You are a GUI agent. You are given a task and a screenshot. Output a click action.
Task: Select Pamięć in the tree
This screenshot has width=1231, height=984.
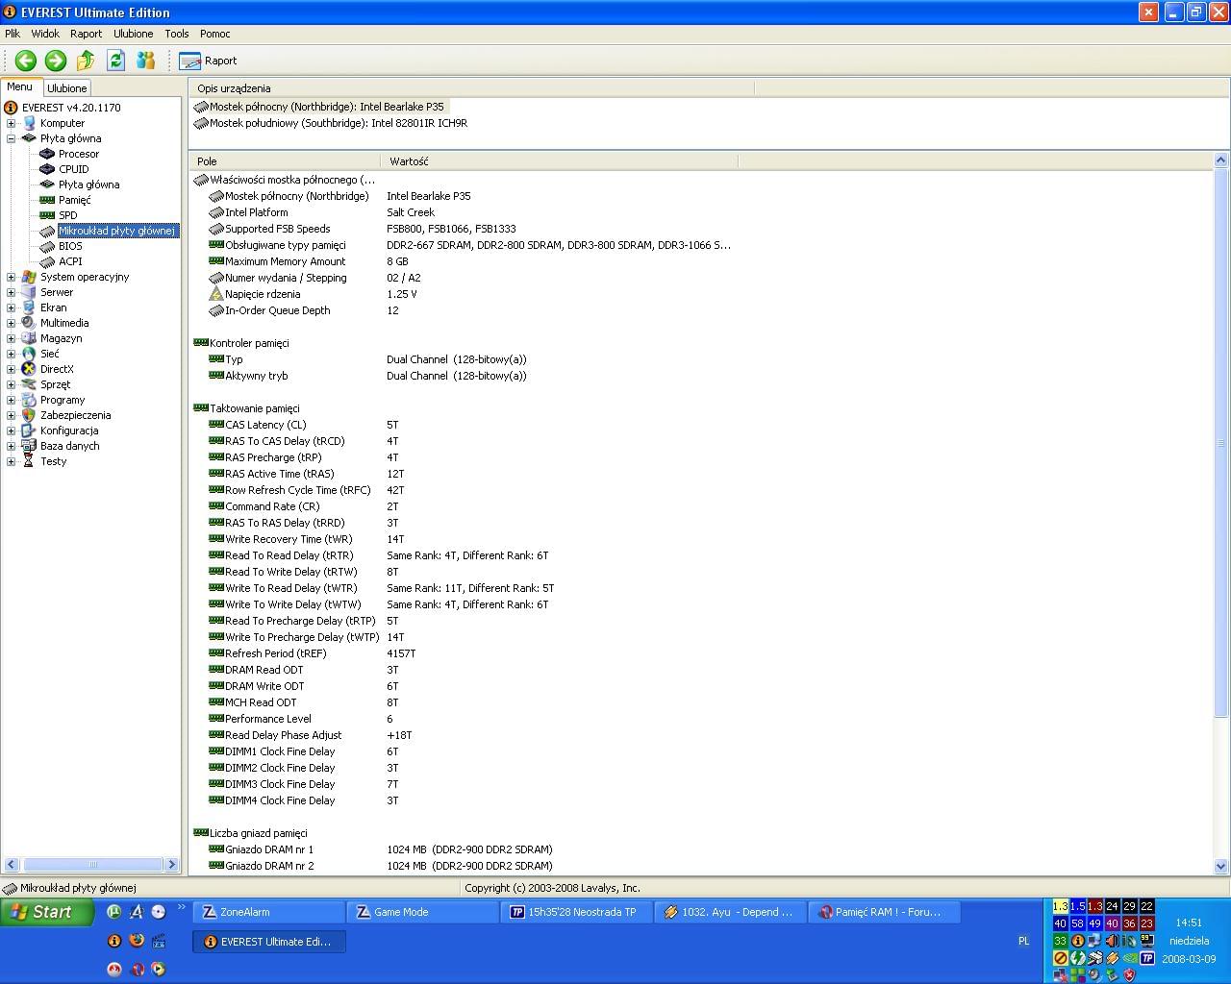[75, 200]
